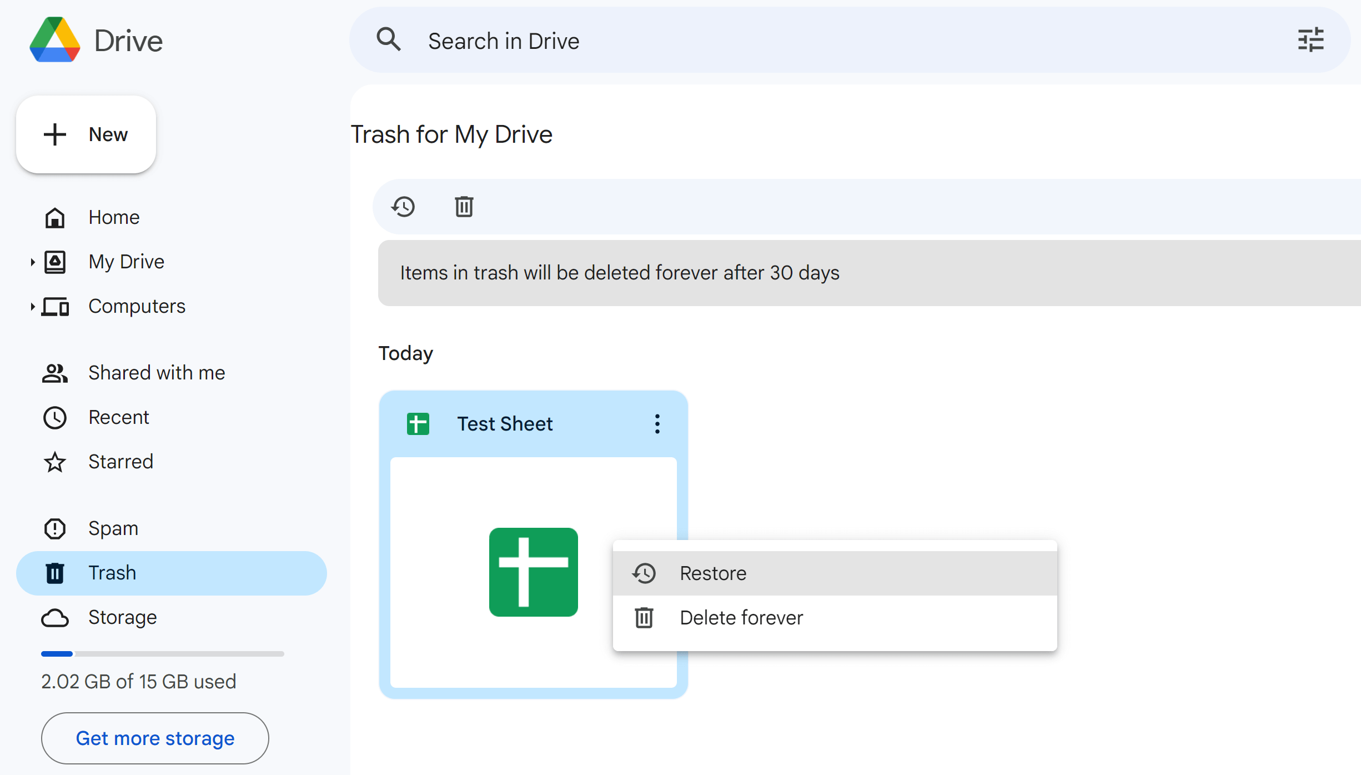Click the Test Sheet spreadsheet icon
This screenshot has width=1361, height=775.
coord(533,572)
